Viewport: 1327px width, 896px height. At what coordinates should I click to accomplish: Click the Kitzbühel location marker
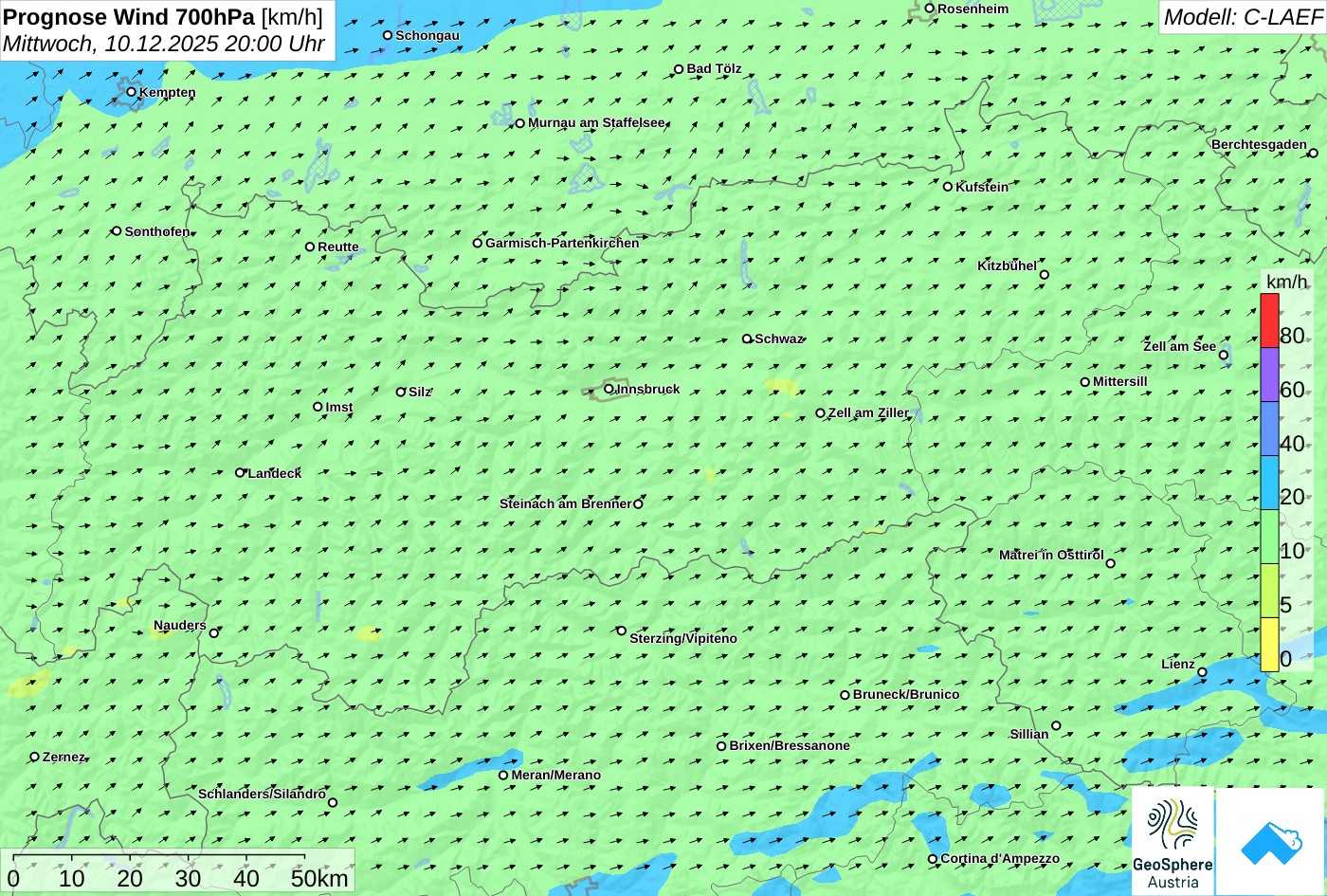(x=1045, y=275)
